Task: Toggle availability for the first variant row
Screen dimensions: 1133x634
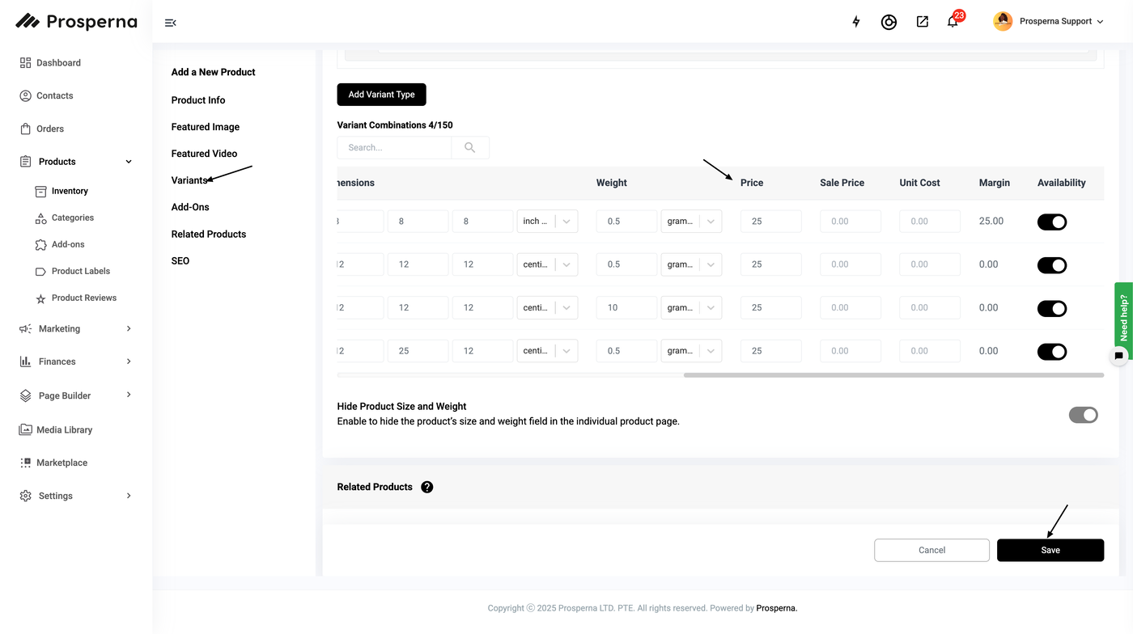Action: coord(1052,222)
